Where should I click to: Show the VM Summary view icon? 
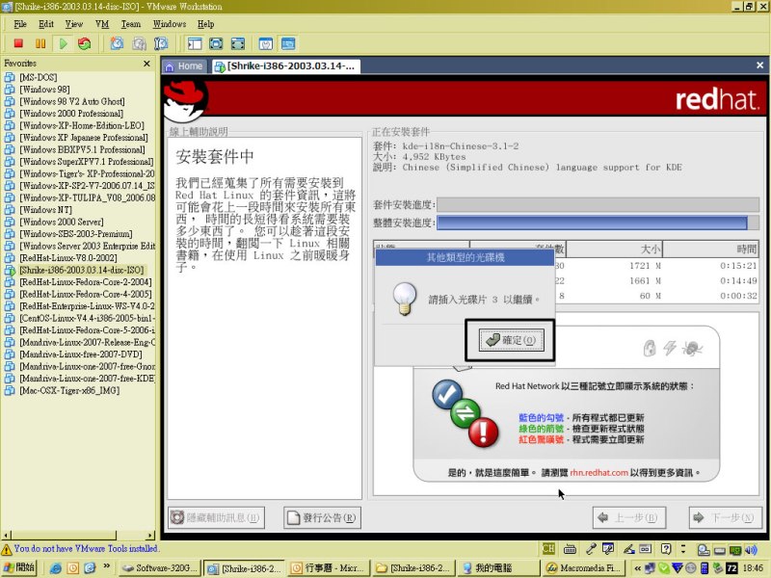tap(266, 43)
